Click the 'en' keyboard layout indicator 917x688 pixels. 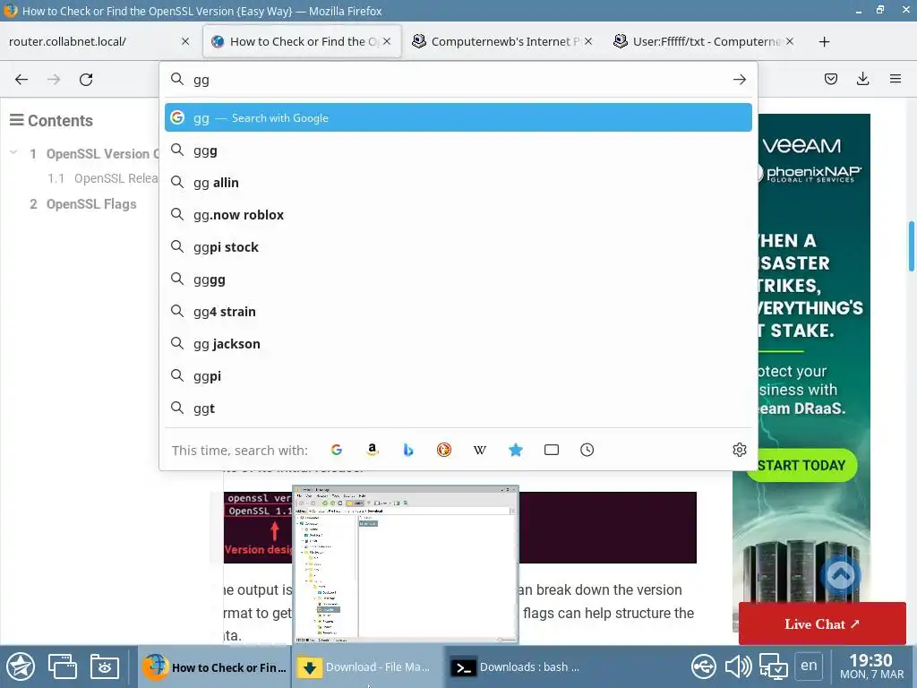[x=809, y=666]
